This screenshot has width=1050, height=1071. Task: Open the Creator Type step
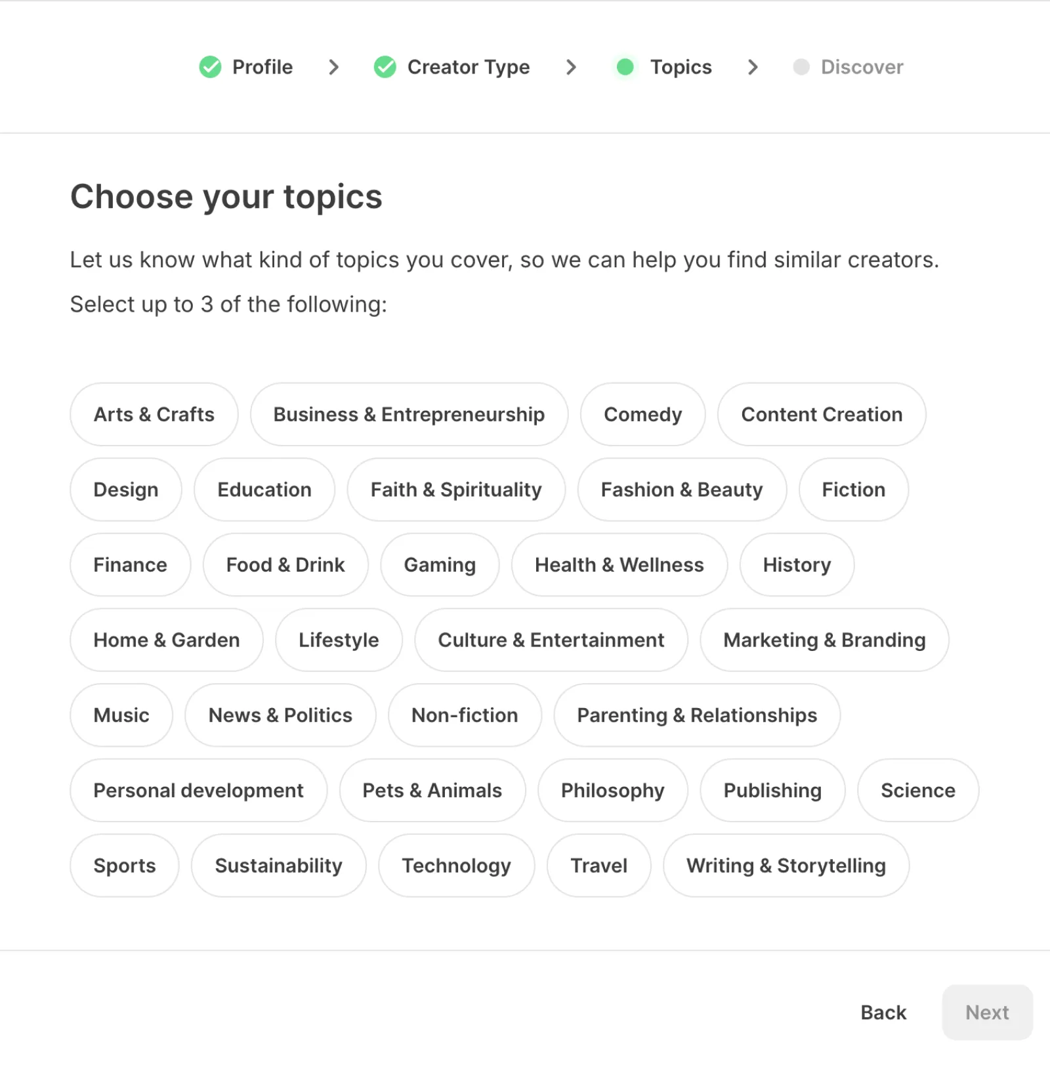[468, 67]
